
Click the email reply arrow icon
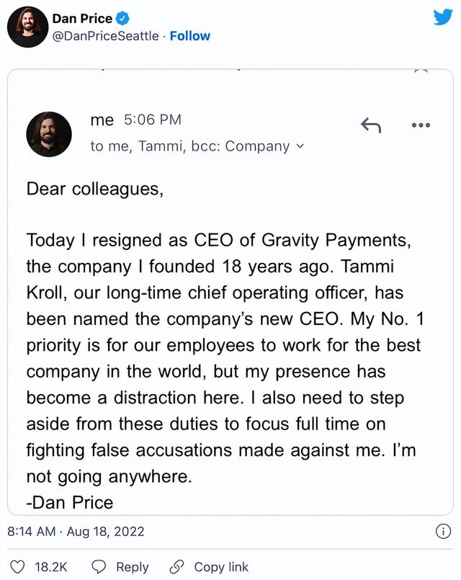click(370, 125)
